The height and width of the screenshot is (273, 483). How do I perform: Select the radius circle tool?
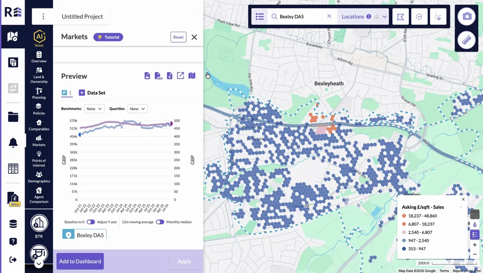[419, 17]
